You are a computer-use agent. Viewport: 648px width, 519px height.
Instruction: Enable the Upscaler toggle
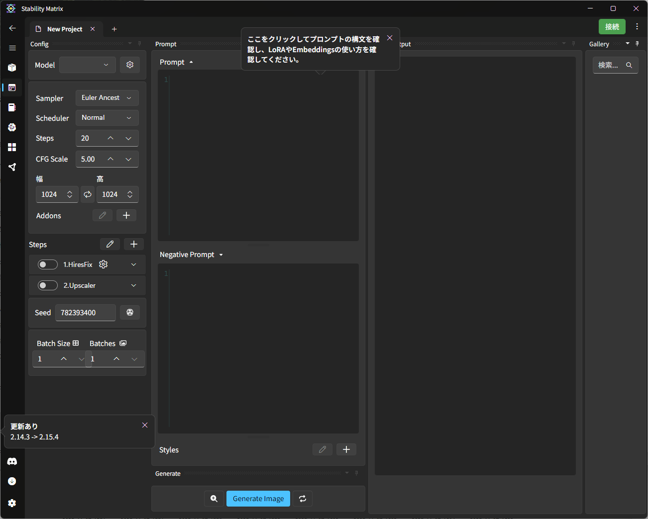click(48, 285)
